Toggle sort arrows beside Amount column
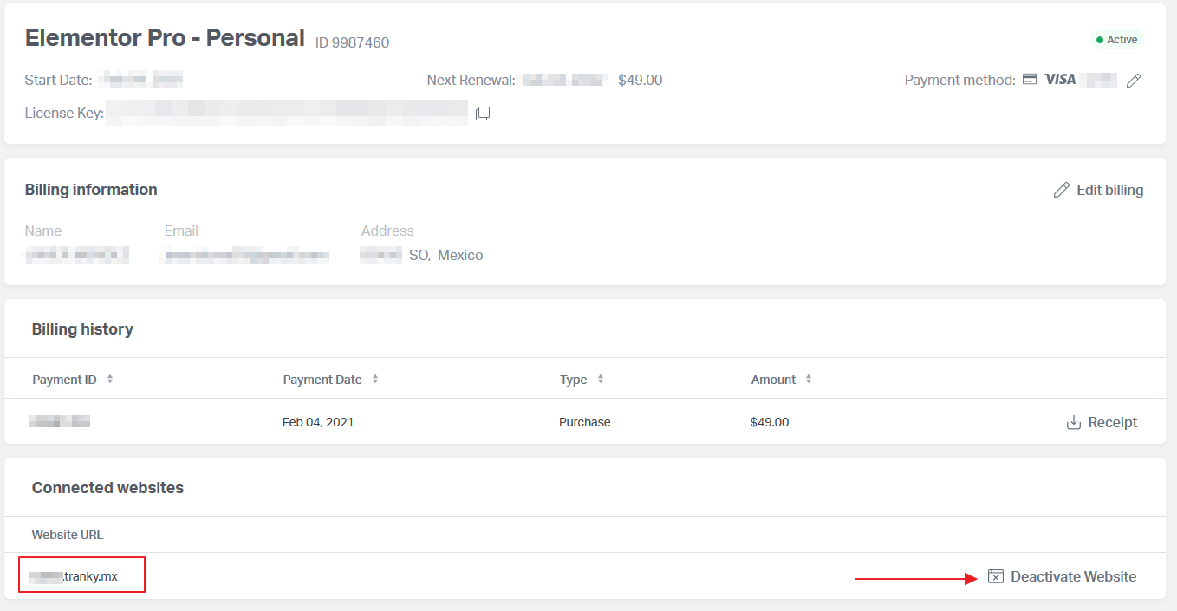This screenshot has height=611, width=1177. coord(809,380)
